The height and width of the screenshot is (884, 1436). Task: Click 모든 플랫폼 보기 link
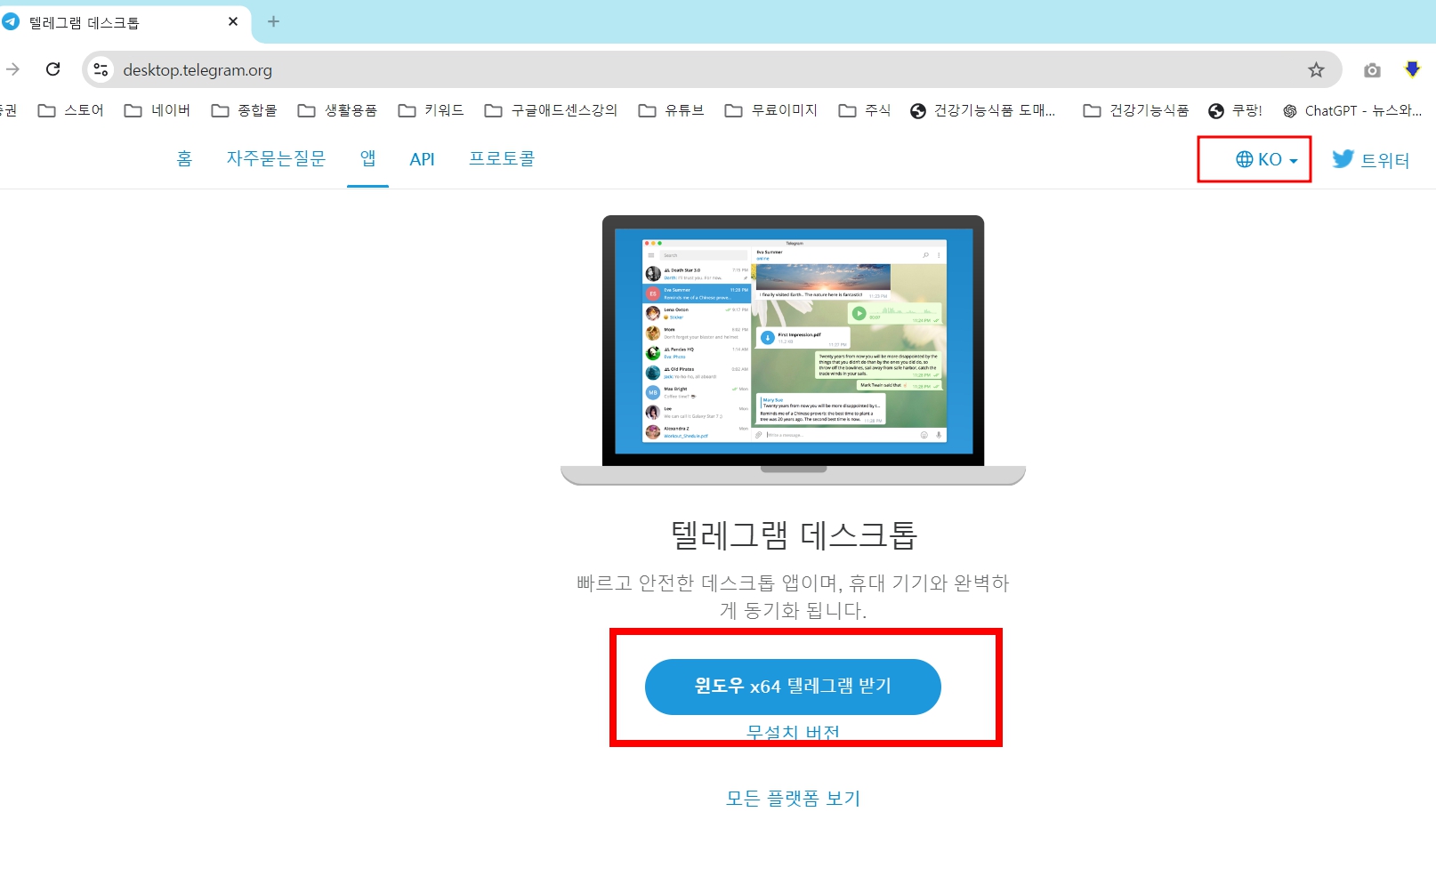click(793, 798)
